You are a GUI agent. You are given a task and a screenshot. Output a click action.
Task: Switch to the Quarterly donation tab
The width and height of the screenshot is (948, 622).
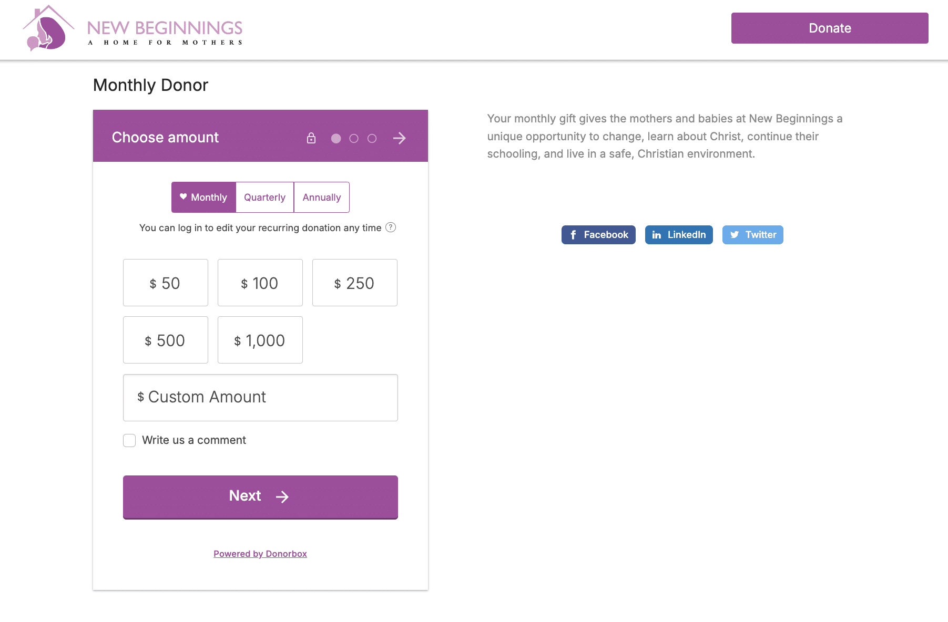[x=264, y=197]
